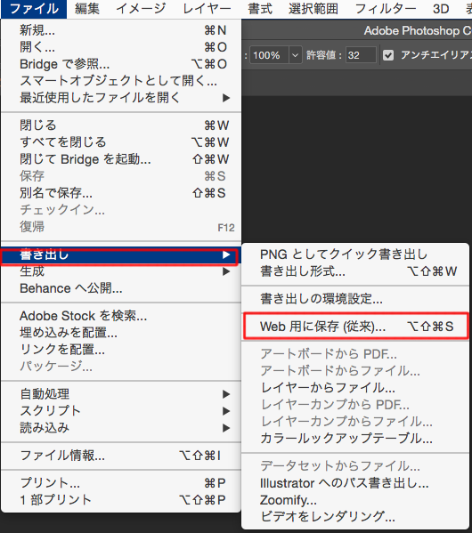
Task: Choose Zoomify... export item
Action: (x=355, y=500)
